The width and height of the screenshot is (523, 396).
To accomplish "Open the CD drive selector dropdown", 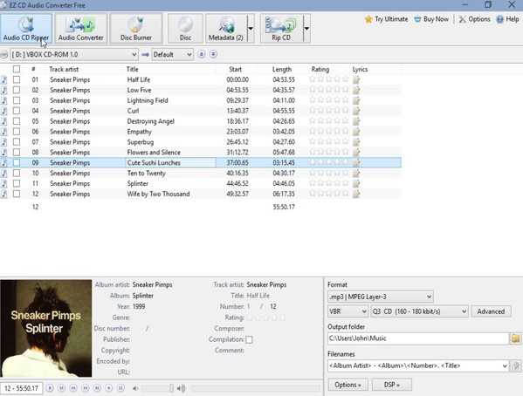I will [x=74, y=54].
